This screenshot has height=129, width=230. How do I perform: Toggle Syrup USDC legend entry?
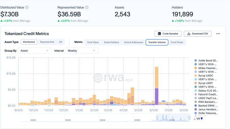pos(204,76)
